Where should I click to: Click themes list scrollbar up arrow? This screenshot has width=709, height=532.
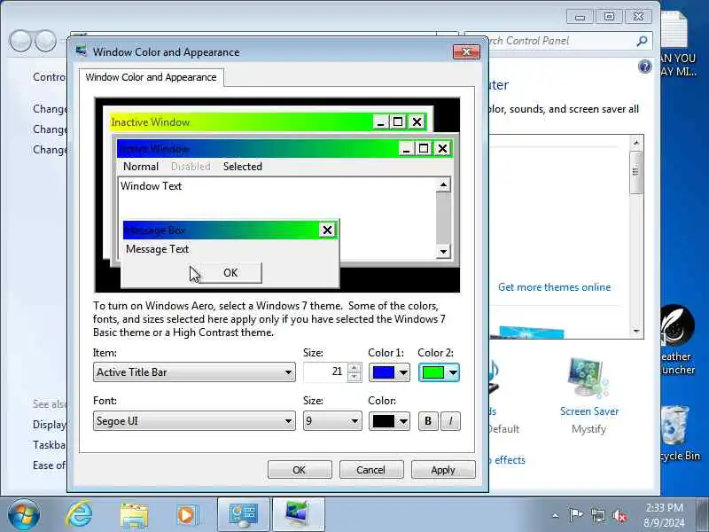tap(636, 143)
